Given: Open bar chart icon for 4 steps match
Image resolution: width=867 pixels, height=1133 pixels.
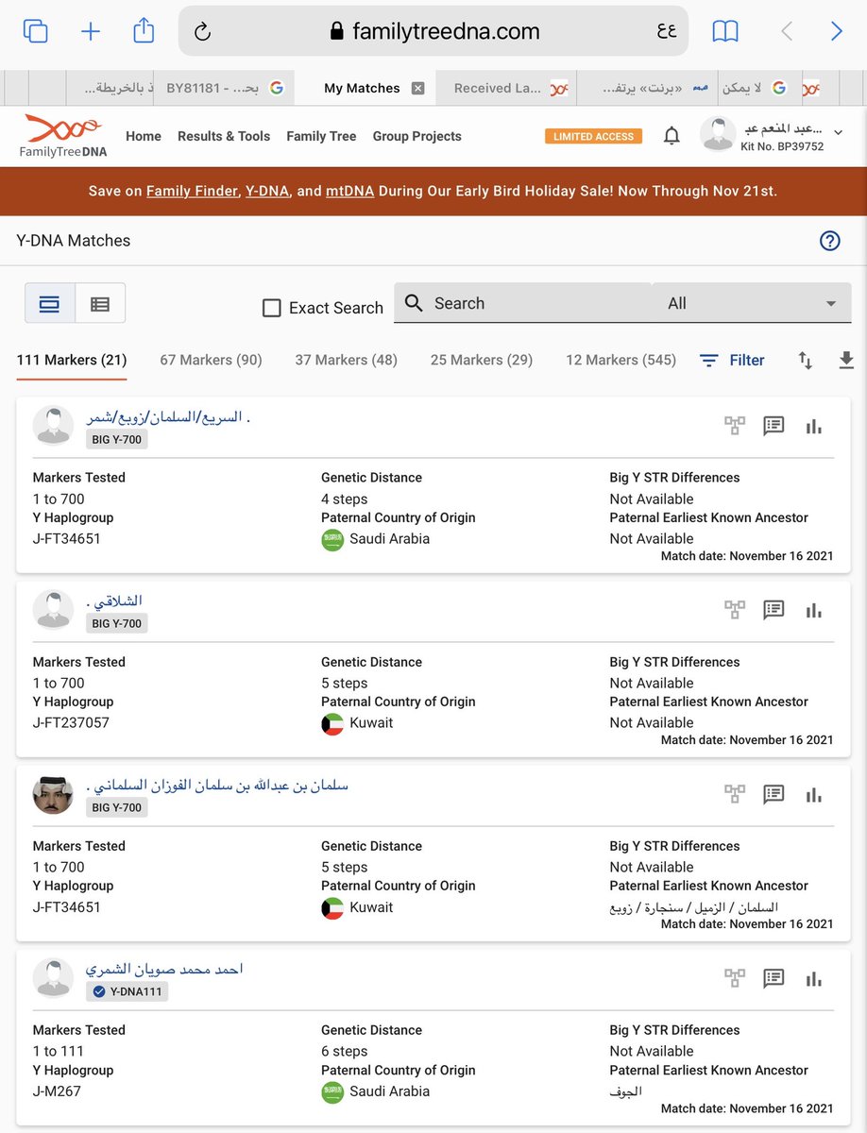Looking at the screenshot, I should tap(813, 426).
